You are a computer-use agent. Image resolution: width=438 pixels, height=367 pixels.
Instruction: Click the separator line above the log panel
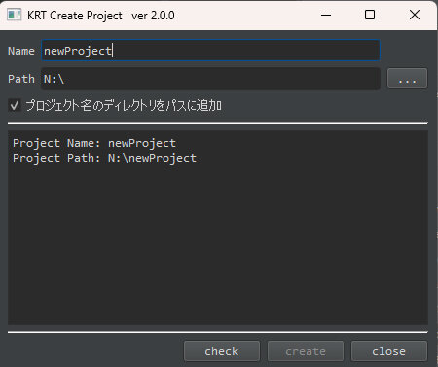pos(218,123)
